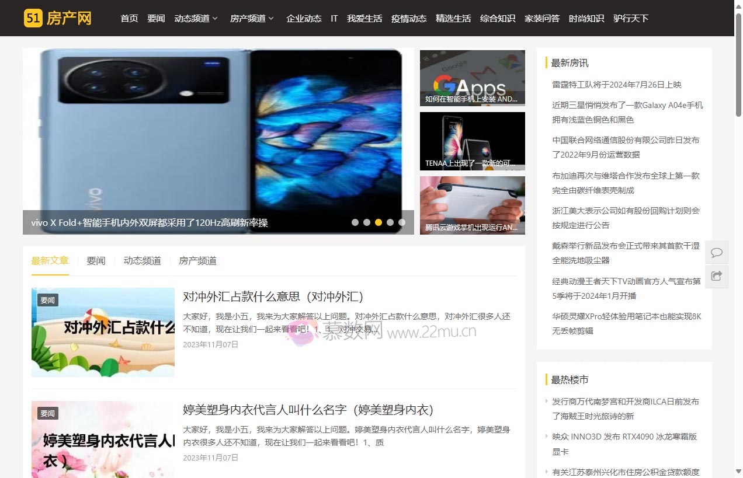Screen dimensions: 743x478
Task: Open the 雷霆特工队 news link
Action: tap(616, 85)
